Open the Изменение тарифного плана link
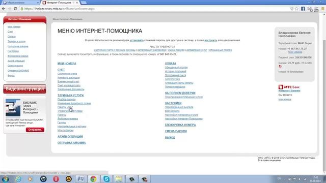 pyautogui.click(x=74, y=103)
